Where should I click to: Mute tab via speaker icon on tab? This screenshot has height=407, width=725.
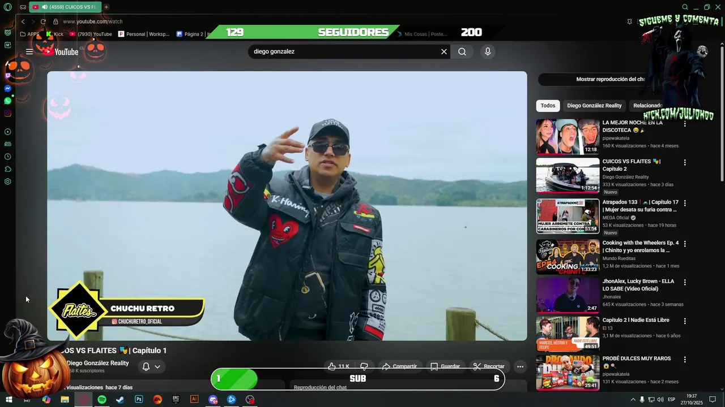44,7
